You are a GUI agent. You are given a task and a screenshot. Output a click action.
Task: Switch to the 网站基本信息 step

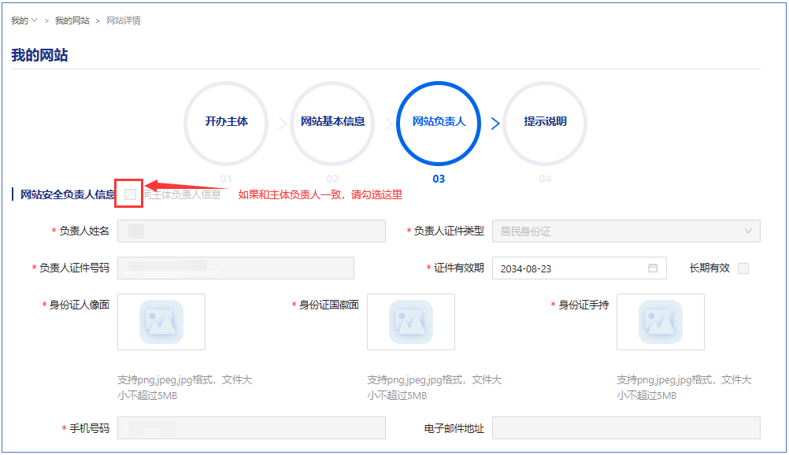(333, 122)
